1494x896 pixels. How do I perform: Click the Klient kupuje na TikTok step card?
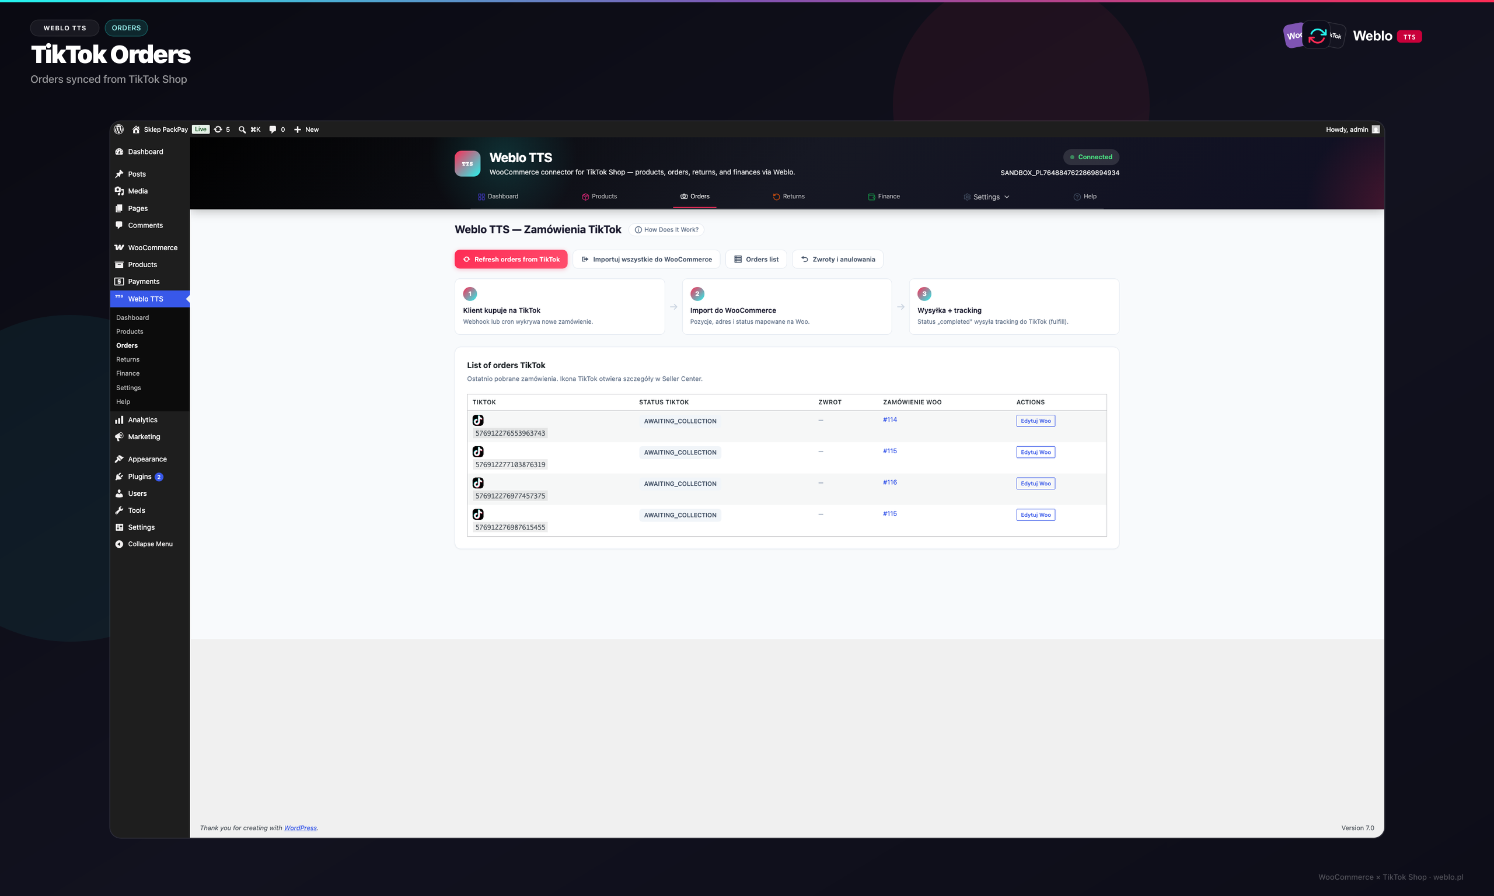[560, 307]
